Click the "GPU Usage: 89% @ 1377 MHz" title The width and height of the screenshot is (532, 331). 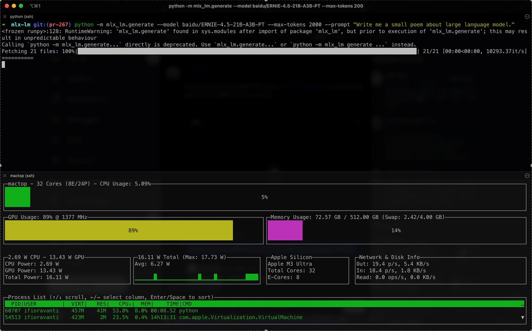point(47,217)
